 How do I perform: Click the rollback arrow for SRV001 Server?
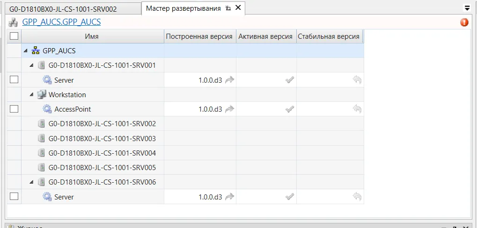point(357,80)
